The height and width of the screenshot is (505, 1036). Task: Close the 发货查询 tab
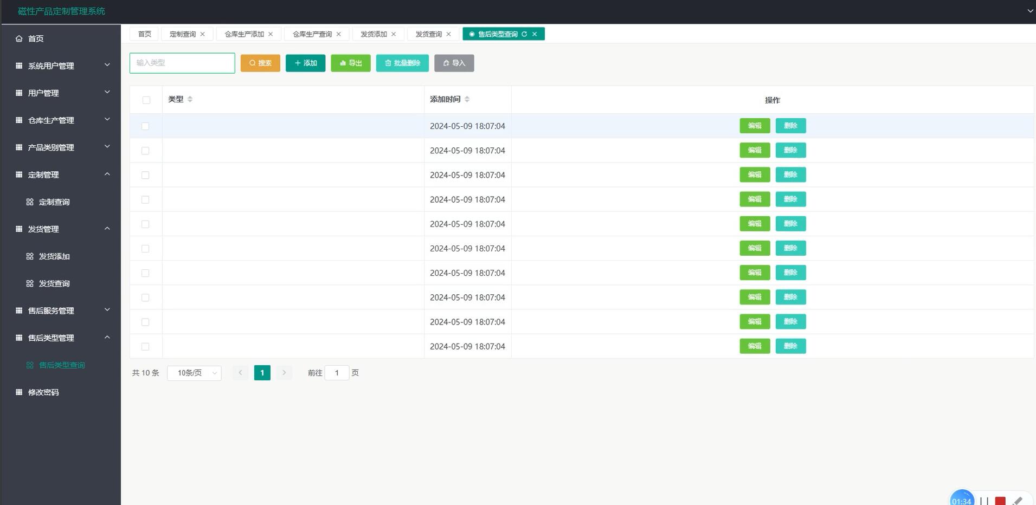pyautogui.click(x=449, y=34)
